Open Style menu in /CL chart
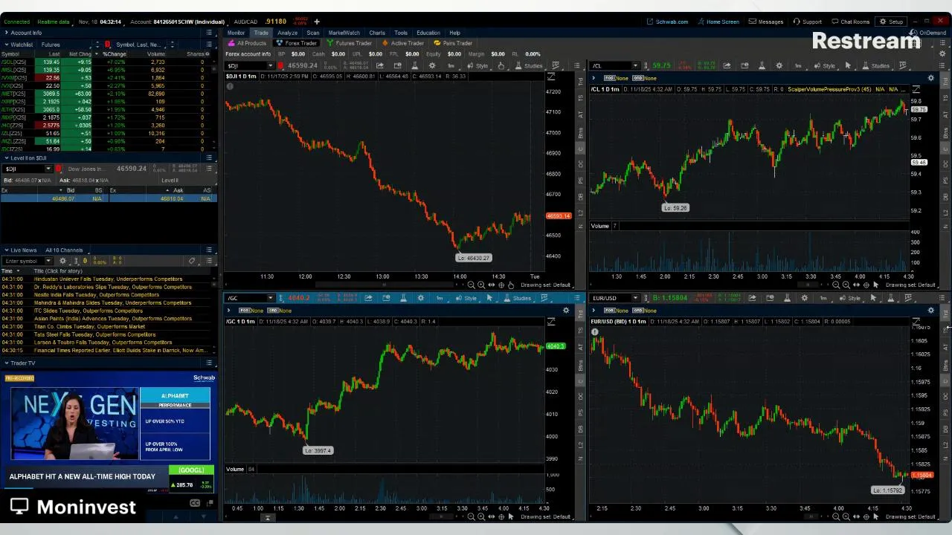The height and width of the screenshot is (535, 952). 824,65
